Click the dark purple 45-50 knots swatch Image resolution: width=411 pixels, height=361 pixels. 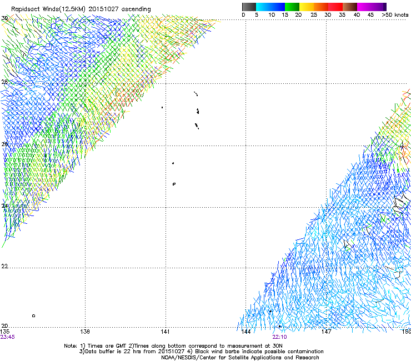(x=379, y=7)
